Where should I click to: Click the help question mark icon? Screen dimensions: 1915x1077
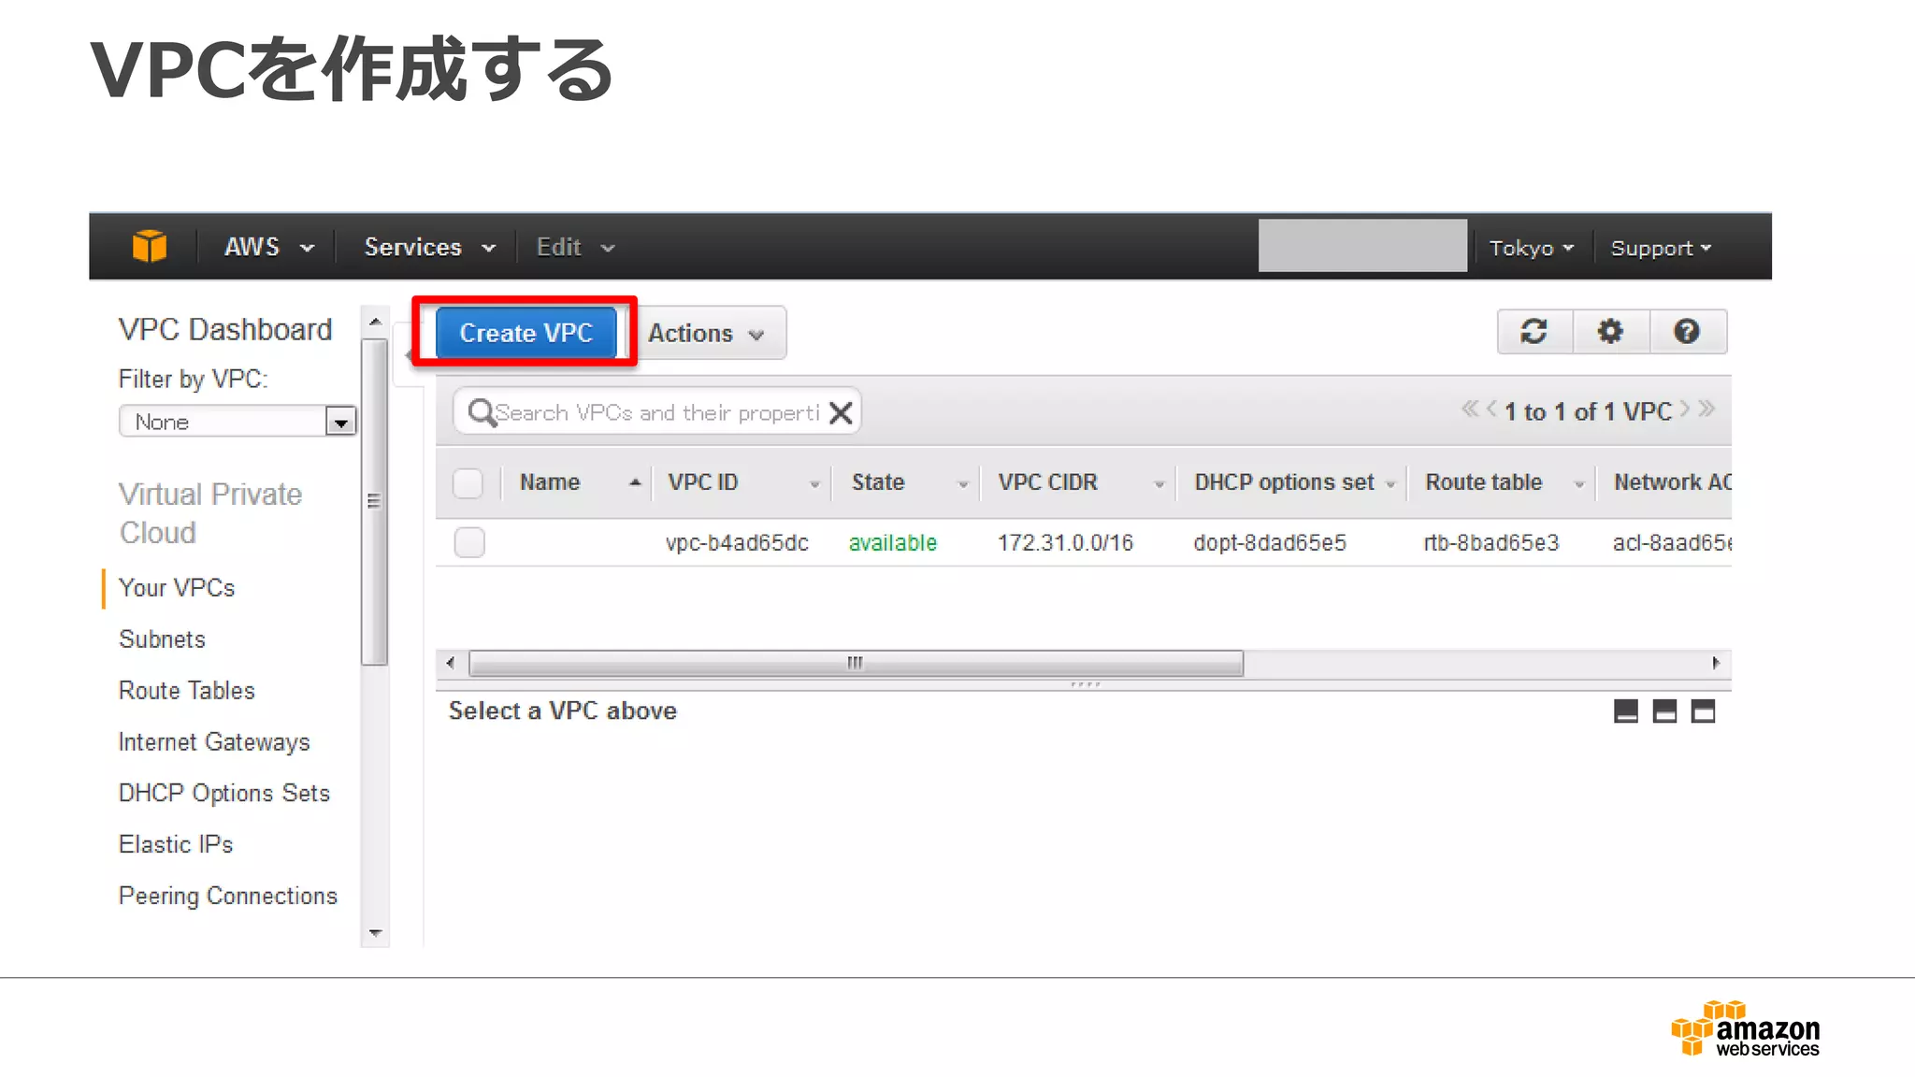1687,332
